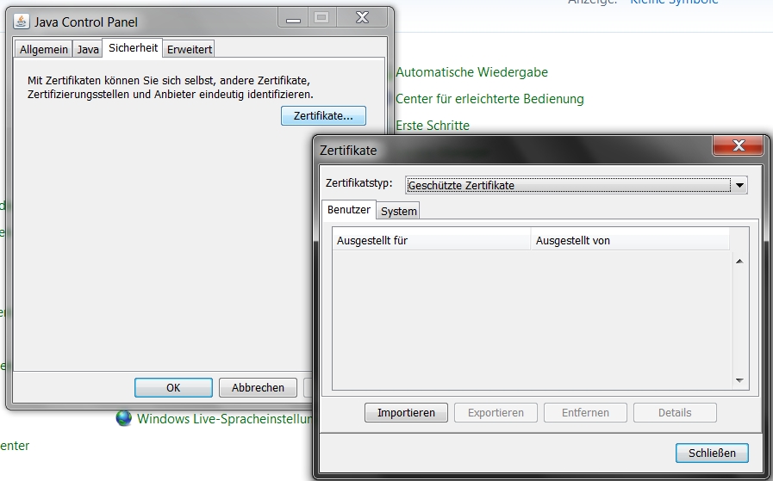
Task: Click the Ausgestellt für column header
Action: click(432, 241)
